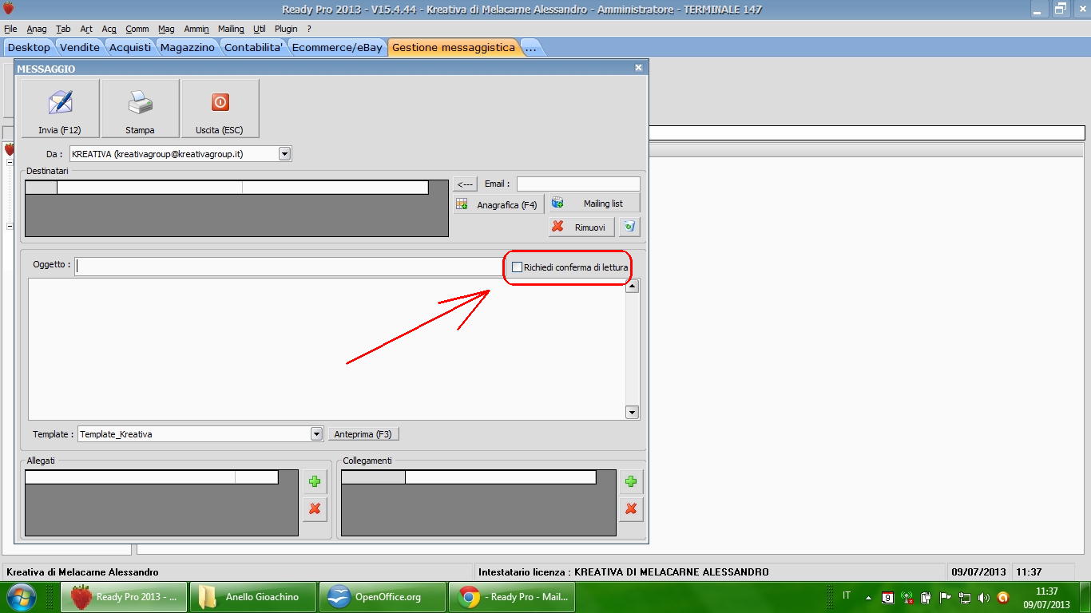
Task: Add an attachment with the green plus in Allegati
Action: pyautogui.click(x=315, y=481)
